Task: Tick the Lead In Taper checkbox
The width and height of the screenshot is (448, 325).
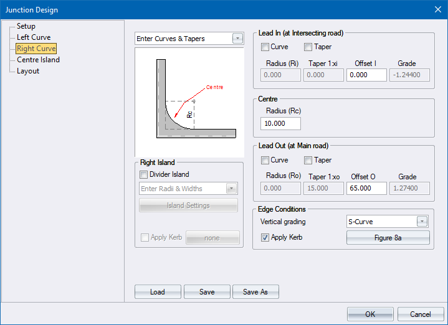Action: [308, 47]
